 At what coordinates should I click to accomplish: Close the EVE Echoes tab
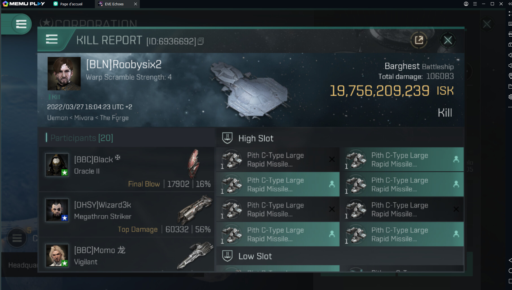[x=136, y=4]
